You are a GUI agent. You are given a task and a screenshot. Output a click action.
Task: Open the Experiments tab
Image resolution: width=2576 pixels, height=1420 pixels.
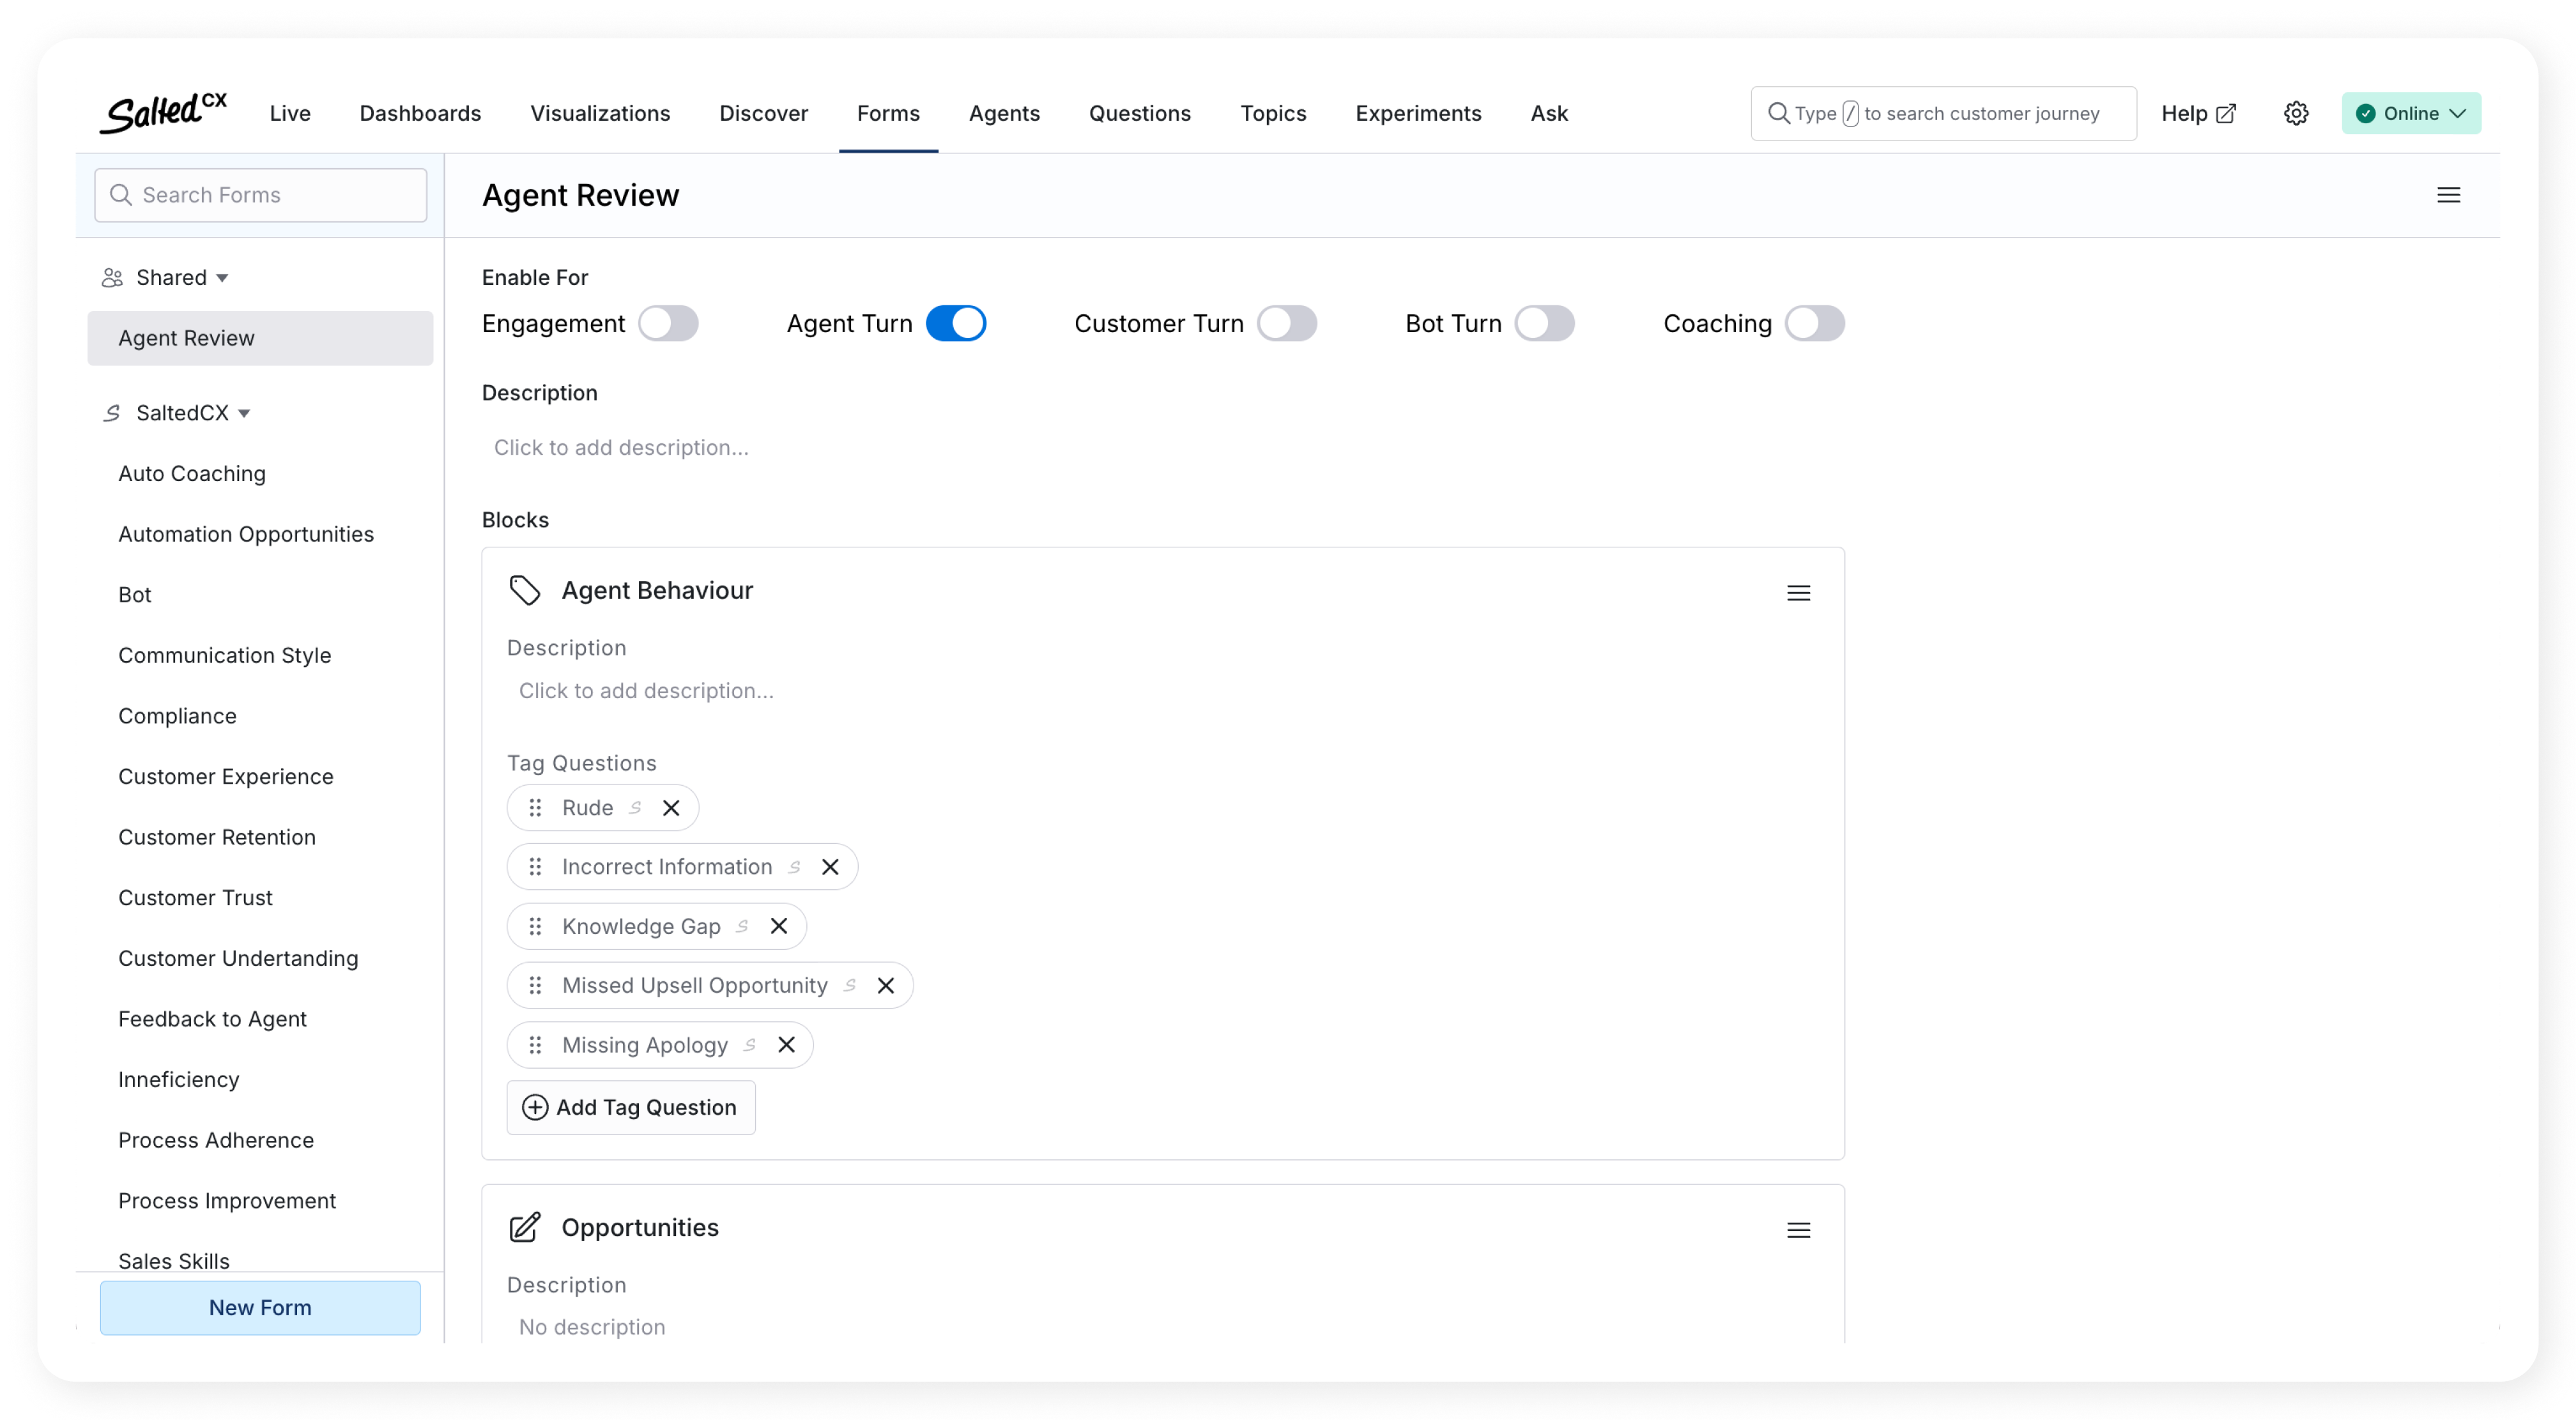click(1418, 113)
